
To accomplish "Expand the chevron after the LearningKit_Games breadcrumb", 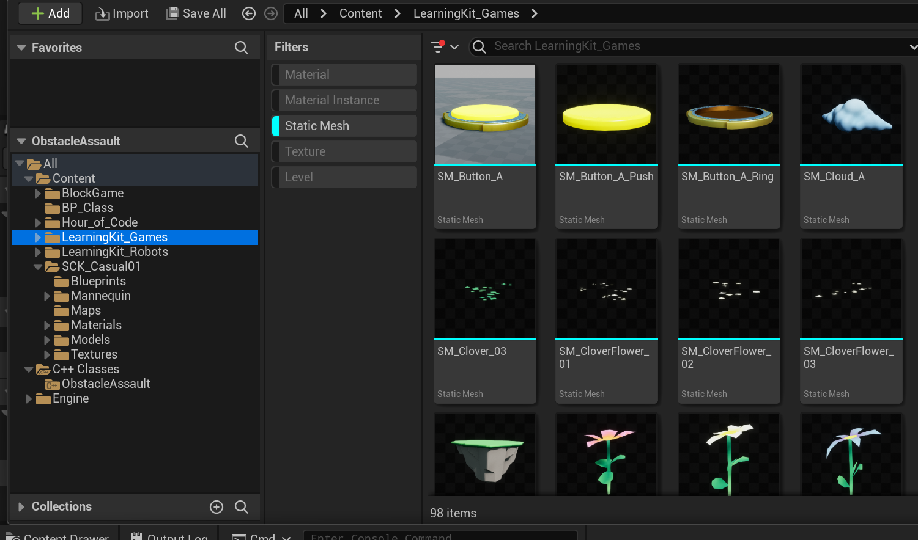I will [535, 13].
